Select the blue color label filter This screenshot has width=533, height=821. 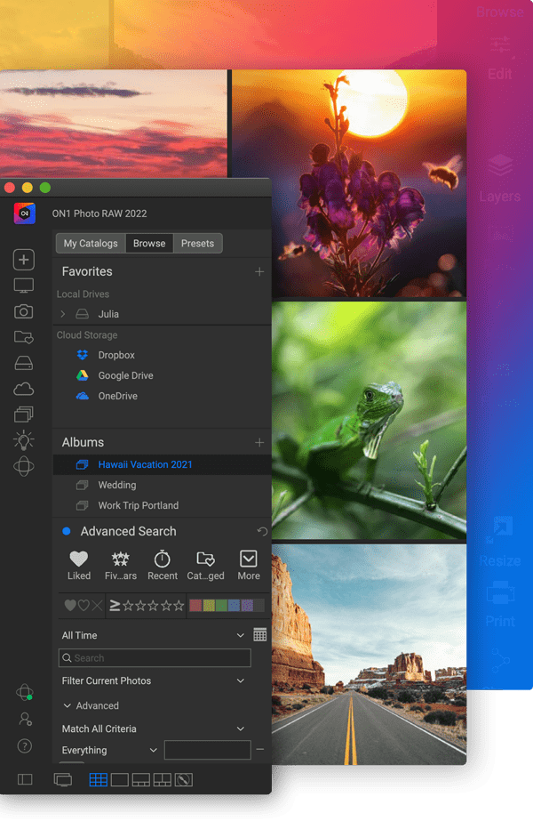[235, 606]
